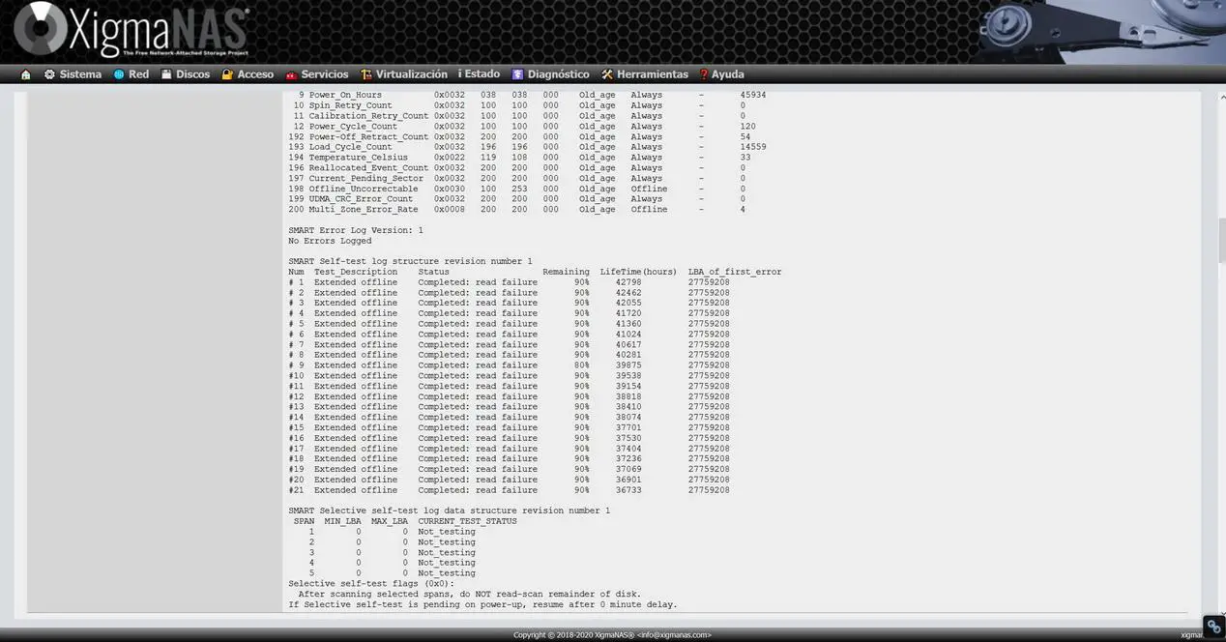The height and width of the screenshot is (642, 1226).
Task: Click the Spin_Retry_Count attribute row
Action: pos(527,105)
